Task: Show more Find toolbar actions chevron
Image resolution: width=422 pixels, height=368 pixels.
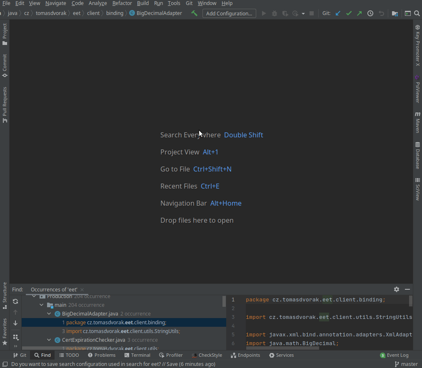Action: pyautogui.click(x=15, y=346)
